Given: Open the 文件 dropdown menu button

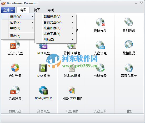Looking at the screenshot, I should point(8,10).
